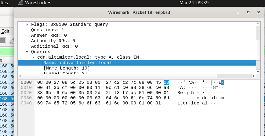Open the Edit menu in main window
Screen dimensions: 265x136
coord(5,31)
